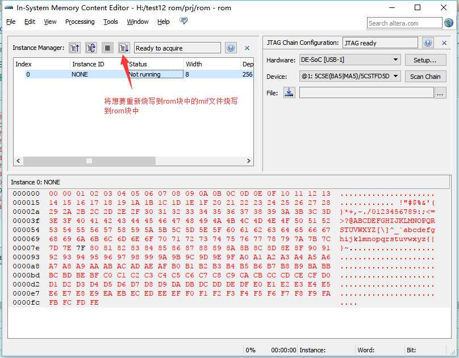Click the Ready to acquire status field

pyautogui.click(x=177, y=48)
